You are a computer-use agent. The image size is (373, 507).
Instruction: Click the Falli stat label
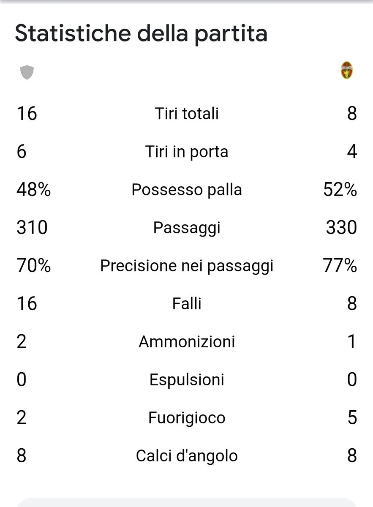[187, 304]
